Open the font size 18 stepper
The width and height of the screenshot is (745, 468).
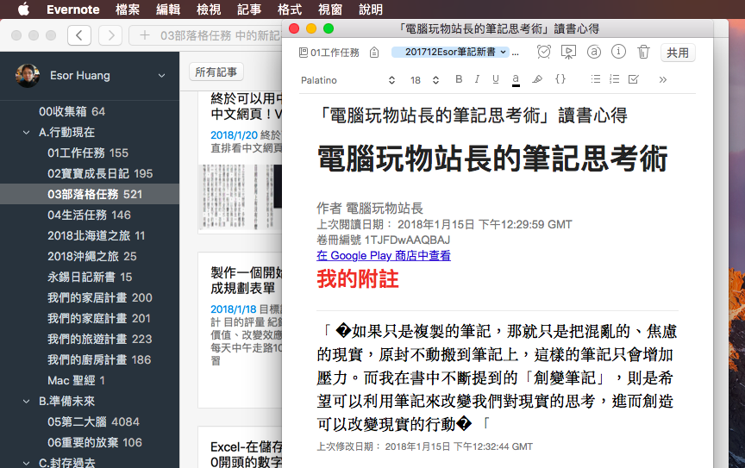coord(425,80)
